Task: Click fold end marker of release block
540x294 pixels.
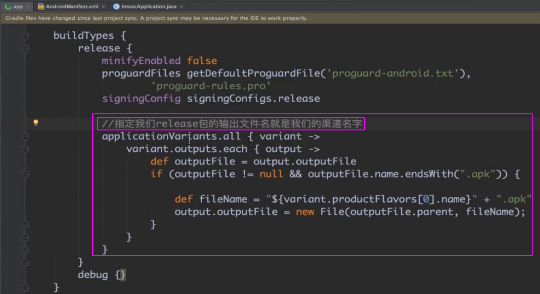Action: click(25, 262)
